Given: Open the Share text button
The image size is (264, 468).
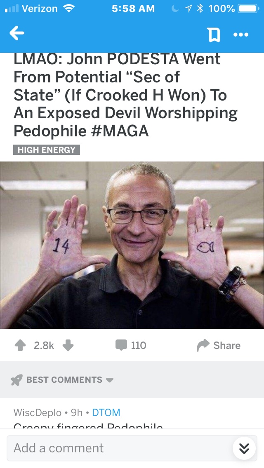Looking at the screenshot, I should click(226, 345).
